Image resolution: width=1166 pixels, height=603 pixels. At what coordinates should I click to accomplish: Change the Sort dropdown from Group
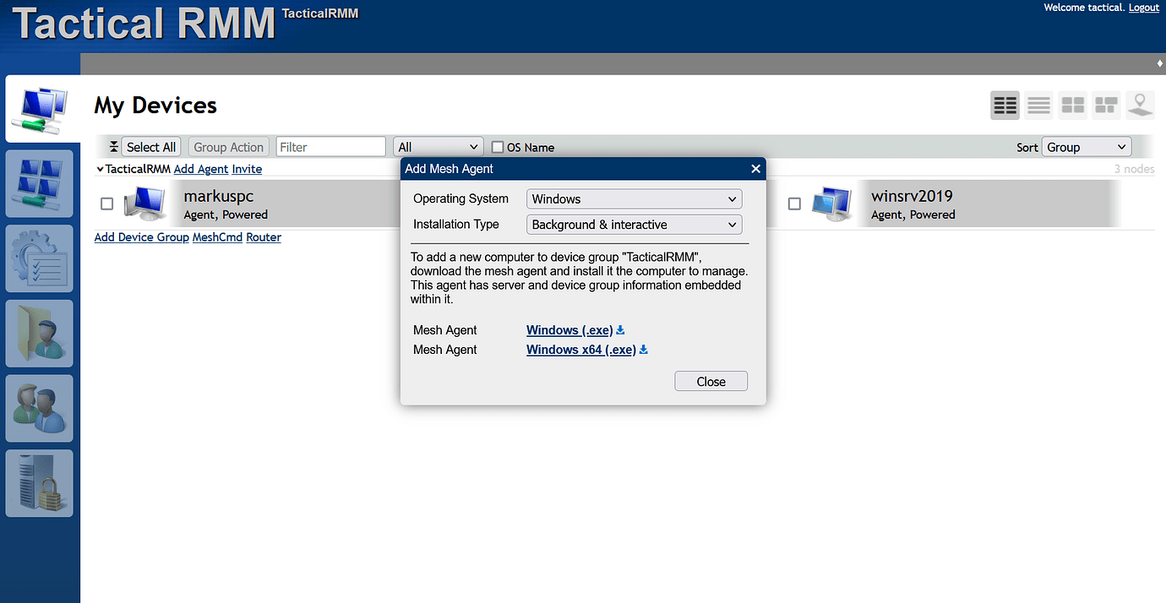click(1087, 146)
